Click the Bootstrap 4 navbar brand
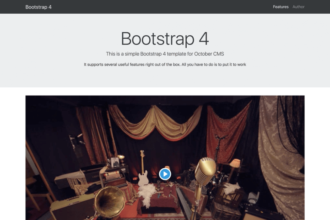Image resolution: width=330 pixels, height=220 pixels. coord(38,7)
